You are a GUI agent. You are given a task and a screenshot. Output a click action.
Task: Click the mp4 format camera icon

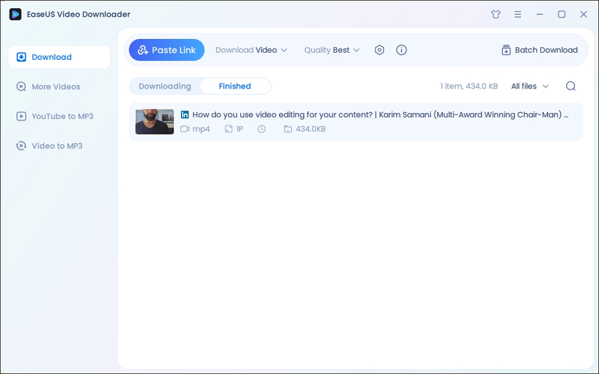[185, 129]
